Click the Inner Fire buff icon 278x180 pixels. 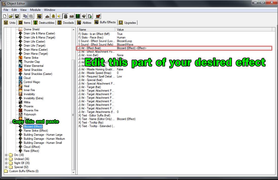[21, 90]
